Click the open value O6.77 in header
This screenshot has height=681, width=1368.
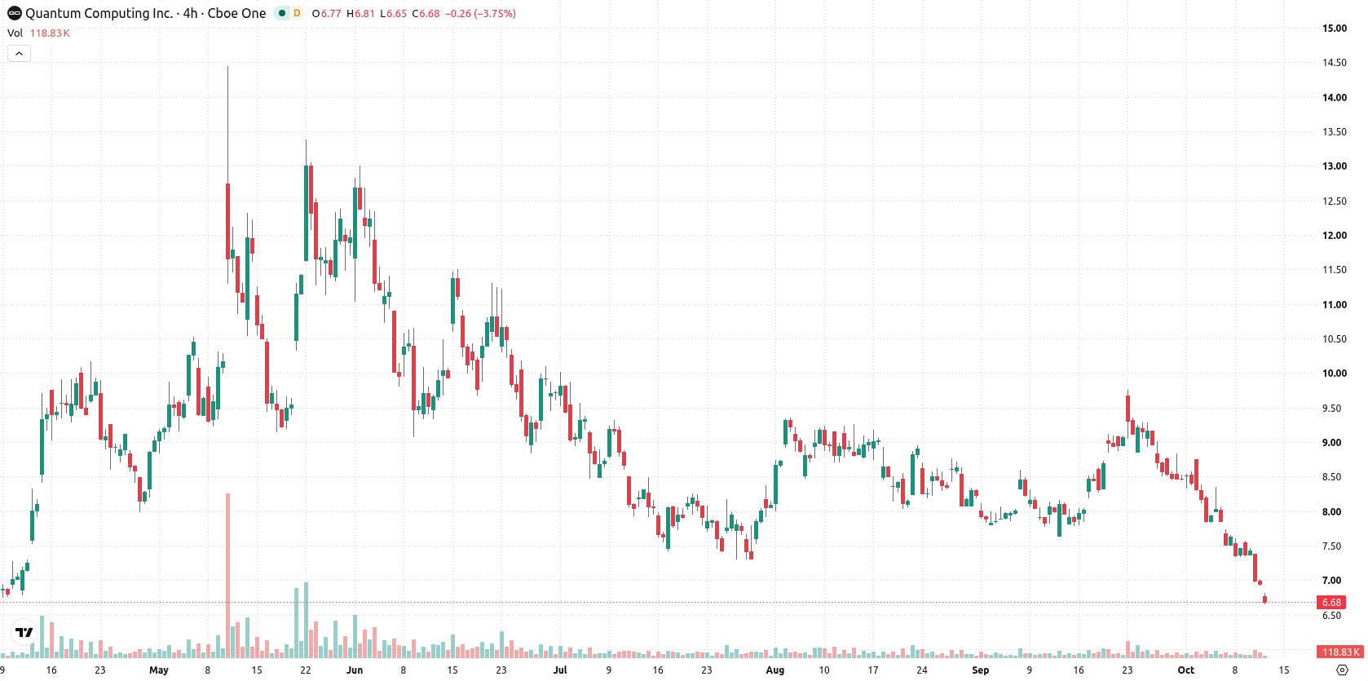[326, 14]
